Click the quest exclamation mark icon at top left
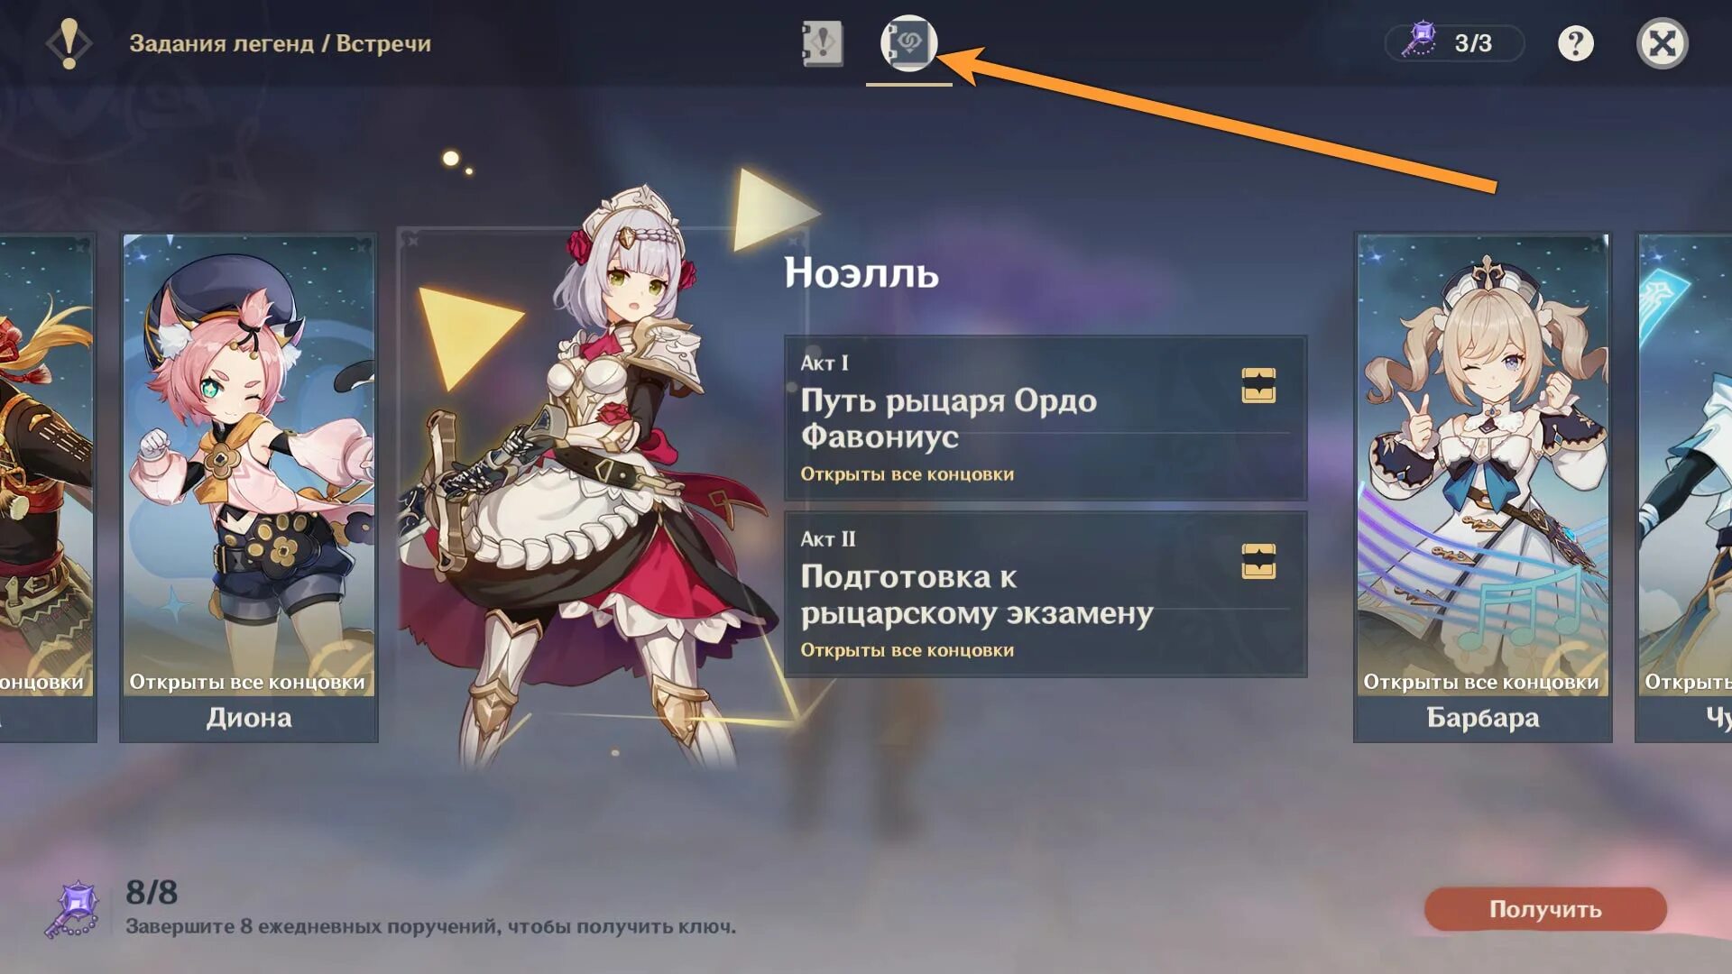Screen dimensions: 1732x974 [x=69, y=42]
